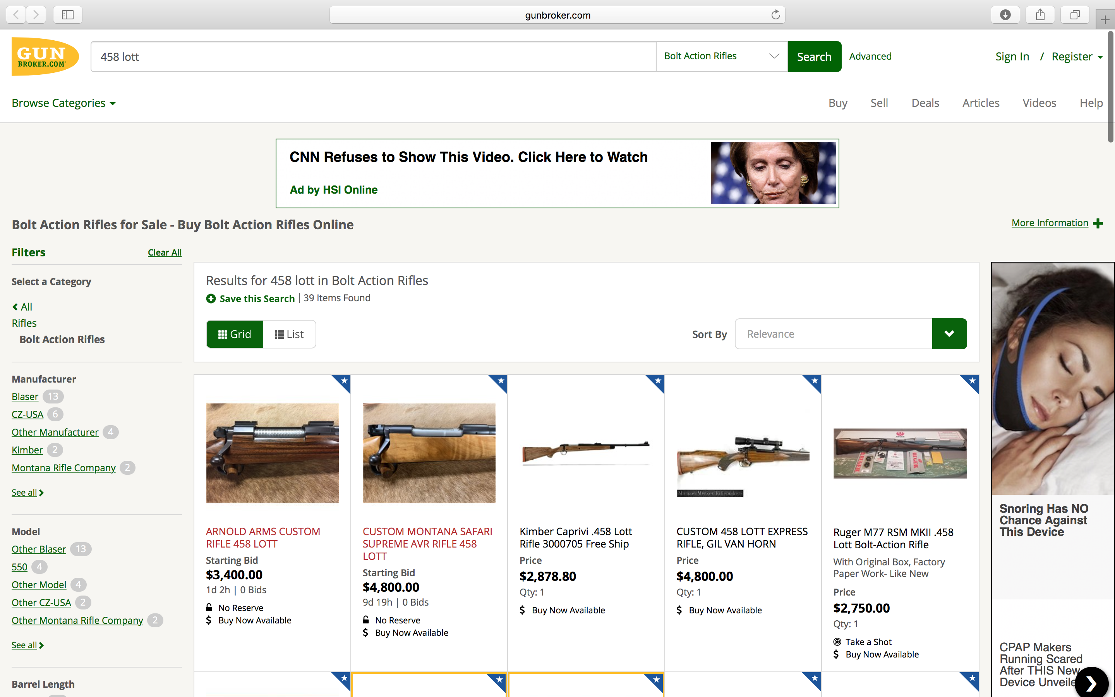Open ARNOLD ARMS CUSTOM RIFLE 458 LOTT listing
The height and width of the screenshot is (697, 1115).
point(262,537)
